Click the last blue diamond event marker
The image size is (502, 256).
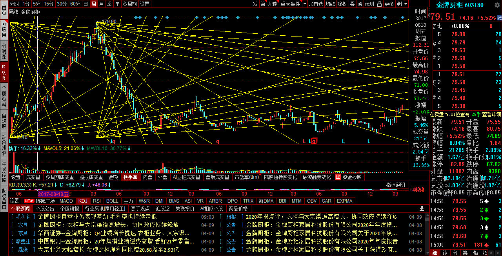pos(403,18)
